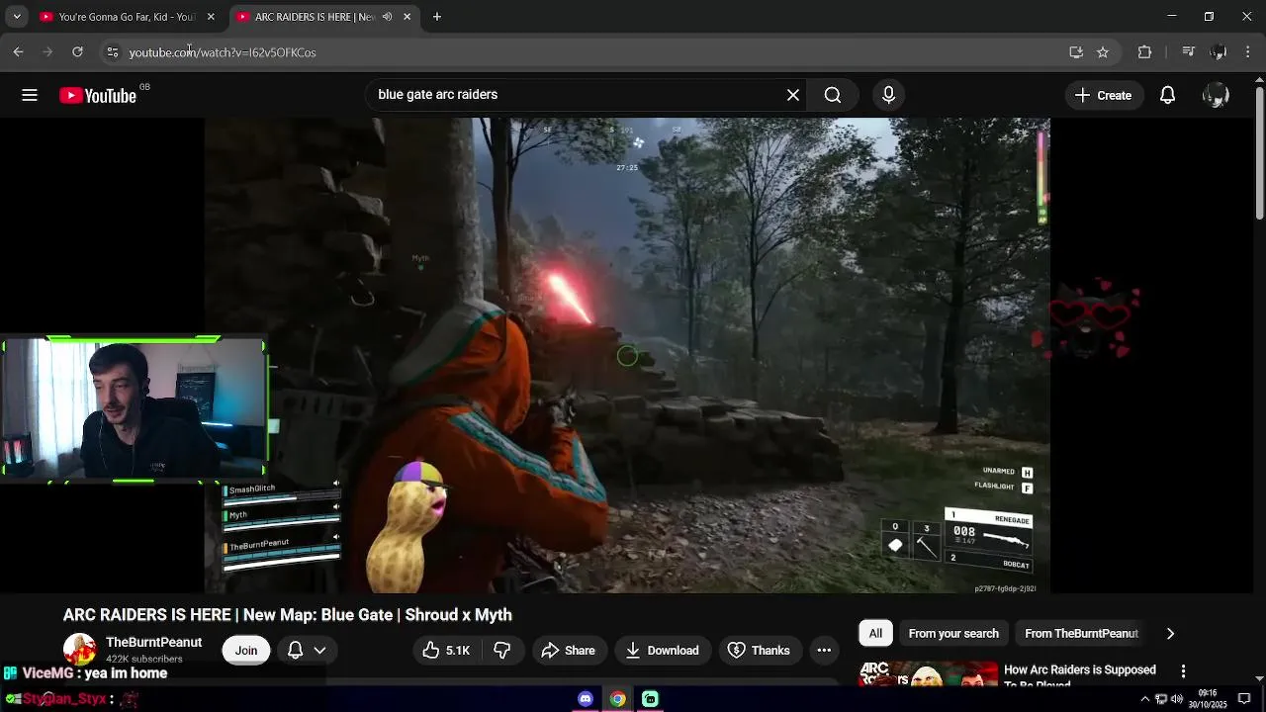Share the video
The height and width of the screenshot is (712, 1266).
click(569, 651)
